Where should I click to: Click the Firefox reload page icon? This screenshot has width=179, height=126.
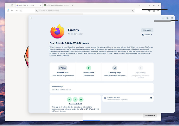[x=21, y=11]
